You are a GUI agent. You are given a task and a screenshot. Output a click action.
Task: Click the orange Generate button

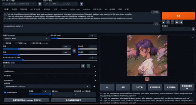178,16
